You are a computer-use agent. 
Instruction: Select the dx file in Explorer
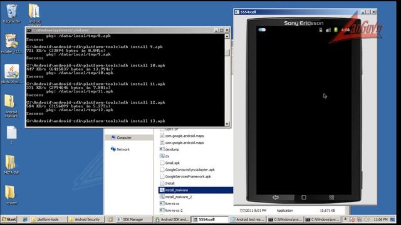point(164,156)
